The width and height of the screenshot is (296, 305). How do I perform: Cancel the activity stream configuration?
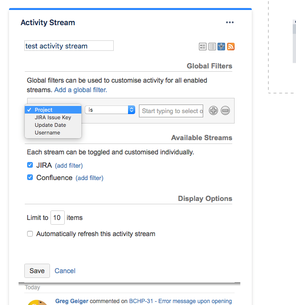pyautogui.click(x=65, y=271)
